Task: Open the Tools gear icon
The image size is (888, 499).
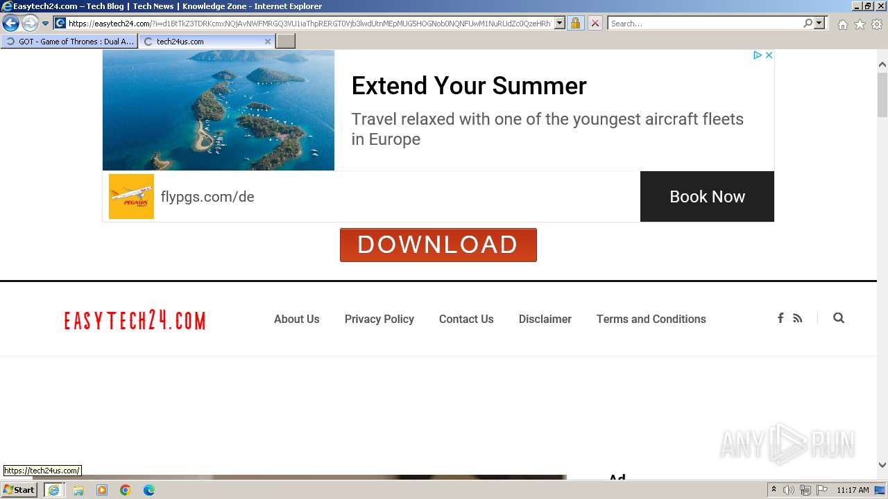Action: 877,24
